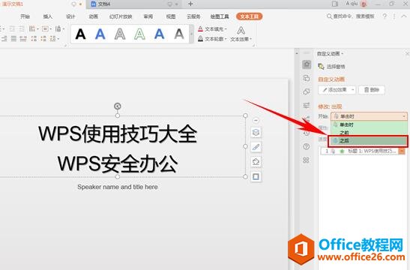
Task: Switch to the 插入 Insert ribbon tab
Action: (x=47, y=16)
